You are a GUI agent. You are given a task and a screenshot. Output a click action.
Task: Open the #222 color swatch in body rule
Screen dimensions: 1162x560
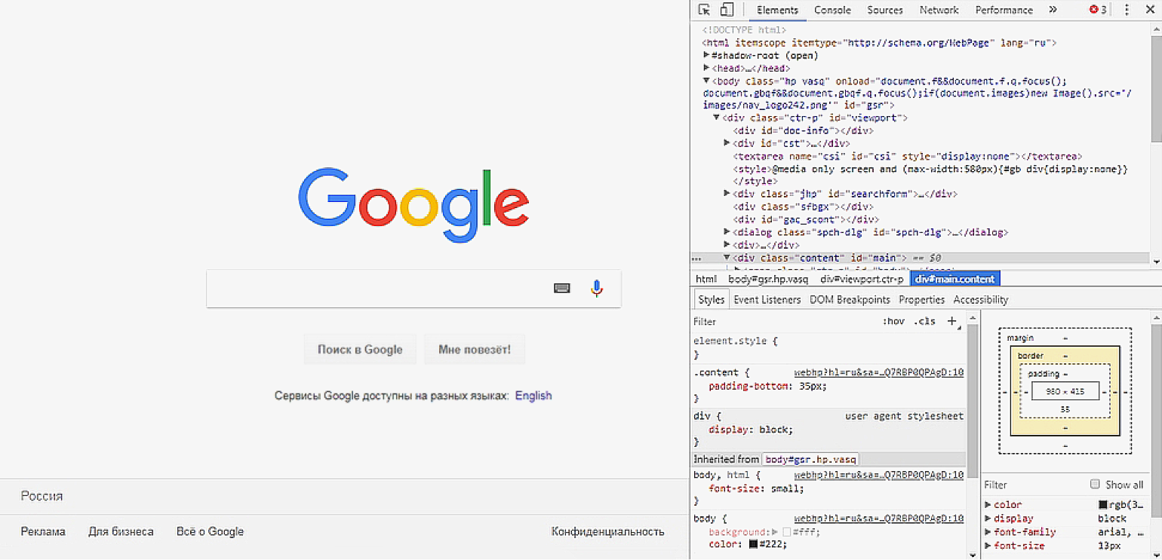[753, 544]
